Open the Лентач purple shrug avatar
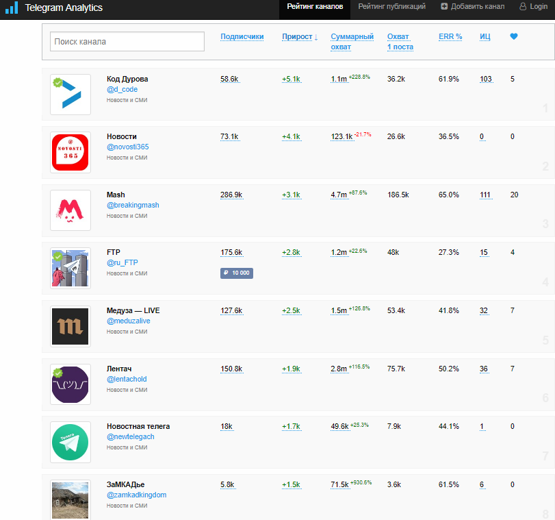The height and width of the screenshot is (520, 555). pos(70,384)
